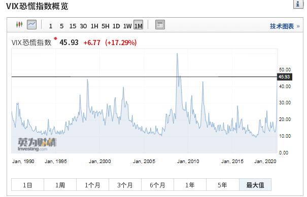Click the 40.00 axis value
This screenshot has width=307, height=197.
click(x=285, y=87)
